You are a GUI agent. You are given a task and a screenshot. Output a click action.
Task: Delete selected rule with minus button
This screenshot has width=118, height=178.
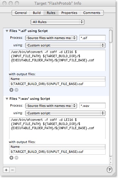(12, 170)
